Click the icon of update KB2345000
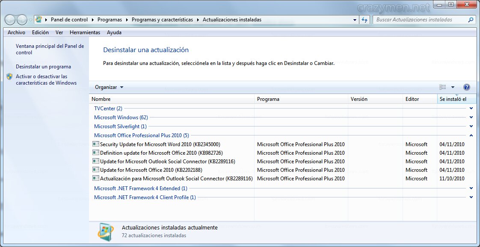This screenshot has width=480, height=247. point(96,144)
